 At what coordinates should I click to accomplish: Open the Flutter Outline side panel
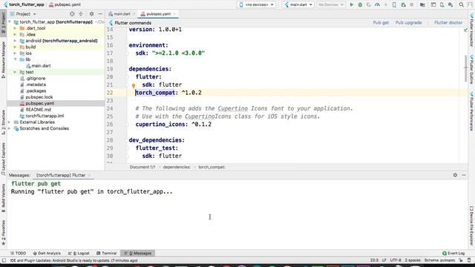471,69
